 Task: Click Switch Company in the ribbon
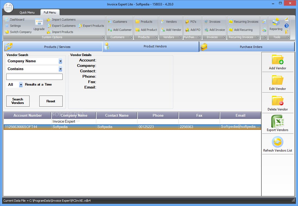(18, 32)
